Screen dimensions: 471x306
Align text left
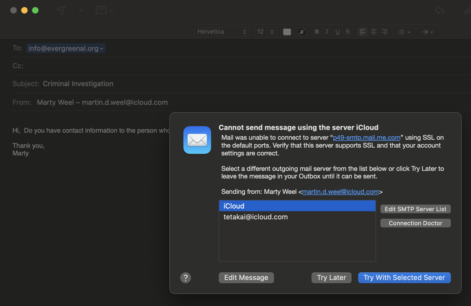point(362,32)
